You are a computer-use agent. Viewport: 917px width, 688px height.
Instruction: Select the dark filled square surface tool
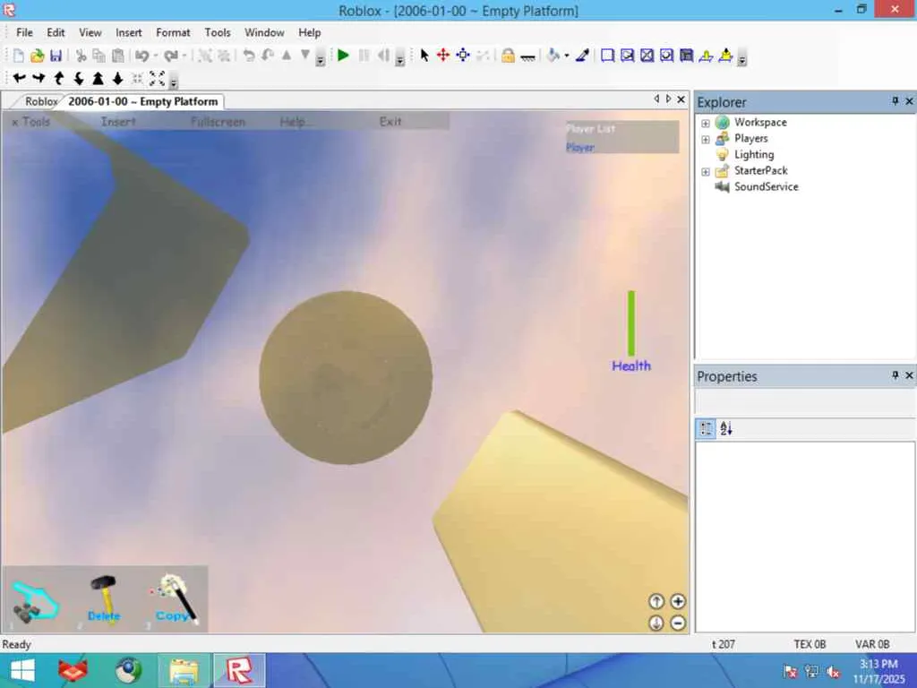point(687,56)
